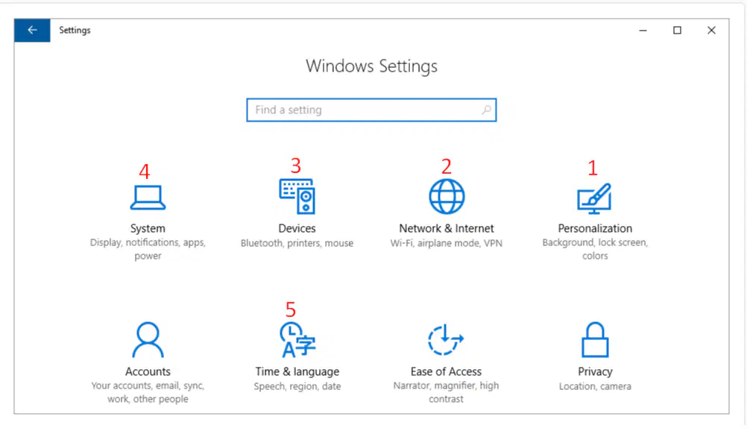Click the 'Find a setting' search box

(371, 110)
